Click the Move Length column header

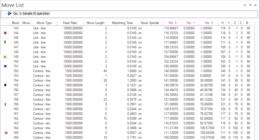pos(95,23)
